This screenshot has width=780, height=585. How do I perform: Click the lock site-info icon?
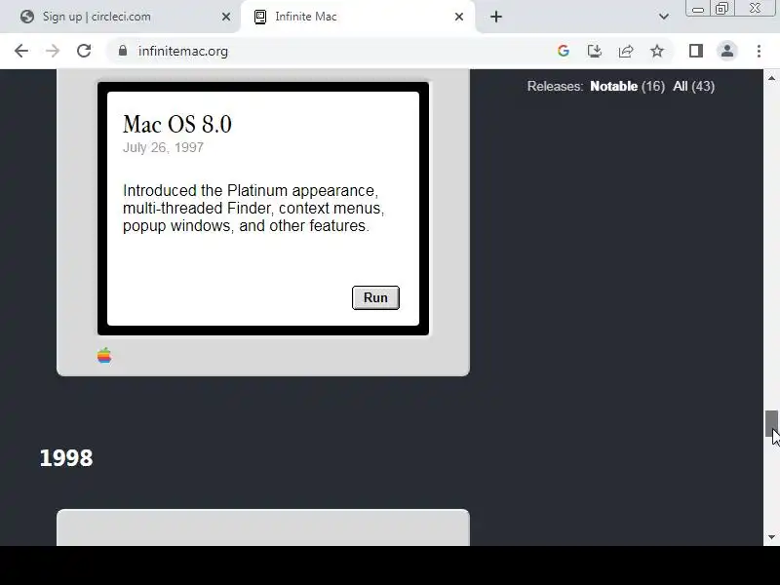(123, 51)
